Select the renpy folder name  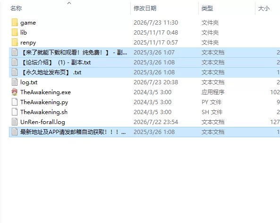tap(28, 43)
